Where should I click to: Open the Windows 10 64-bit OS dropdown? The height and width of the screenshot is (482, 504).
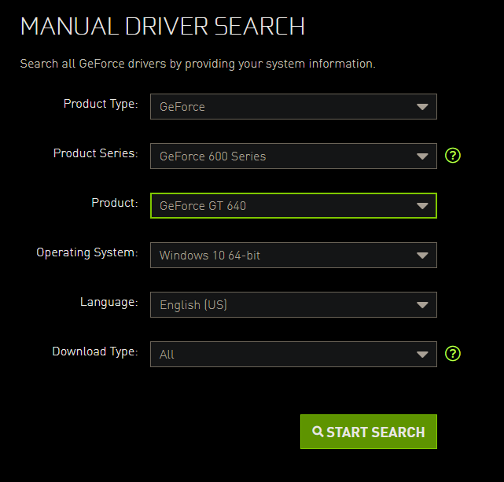292,256
